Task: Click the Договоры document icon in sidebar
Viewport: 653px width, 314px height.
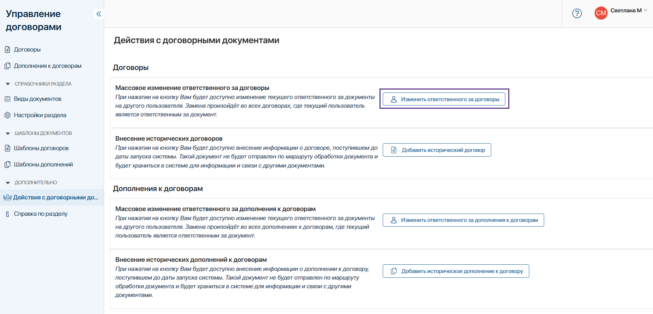Action: (x=7, y=50)
